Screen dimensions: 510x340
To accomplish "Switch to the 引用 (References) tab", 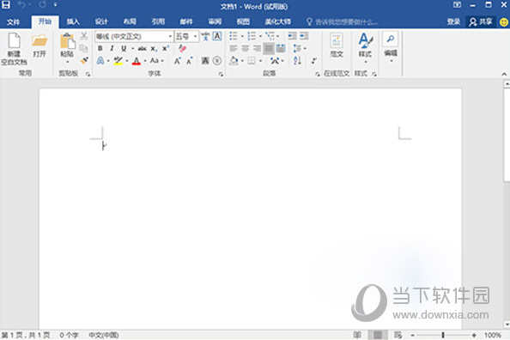I will tap(158, 21).
